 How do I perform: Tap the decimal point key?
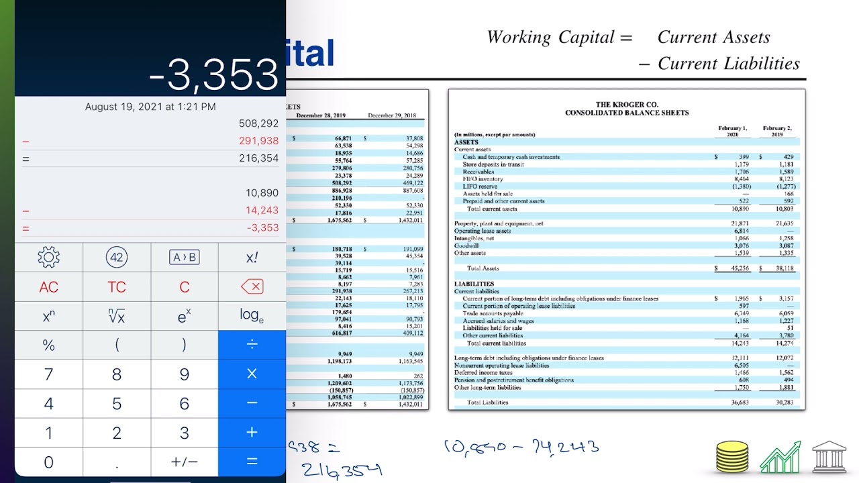[117, 462]
